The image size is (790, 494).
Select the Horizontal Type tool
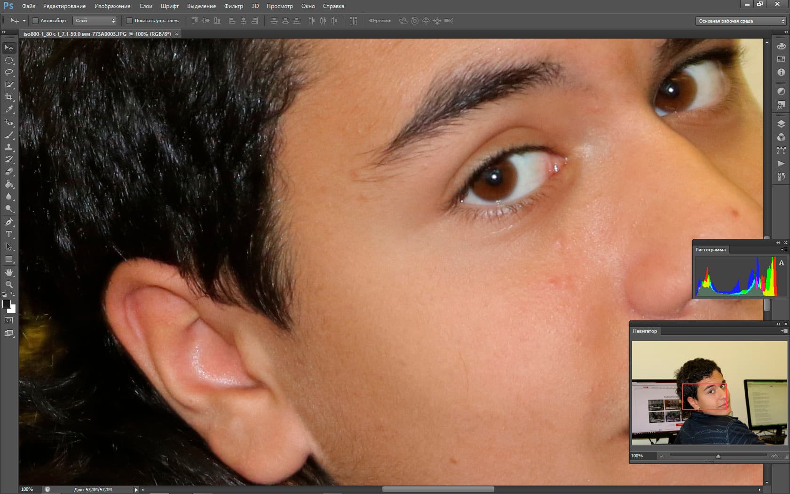pyautogui.click(x=9, y=234)
